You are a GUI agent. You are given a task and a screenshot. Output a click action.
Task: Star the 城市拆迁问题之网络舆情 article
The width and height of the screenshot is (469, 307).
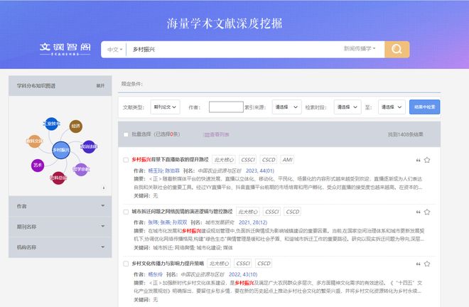pyautogui.click(x=427, y=212)
